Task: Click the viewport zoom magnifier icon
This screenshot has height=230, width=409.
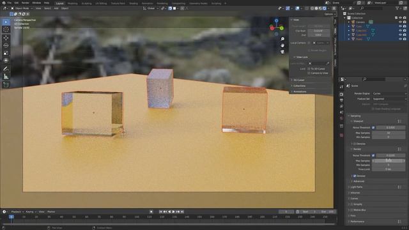Action: 282,39
